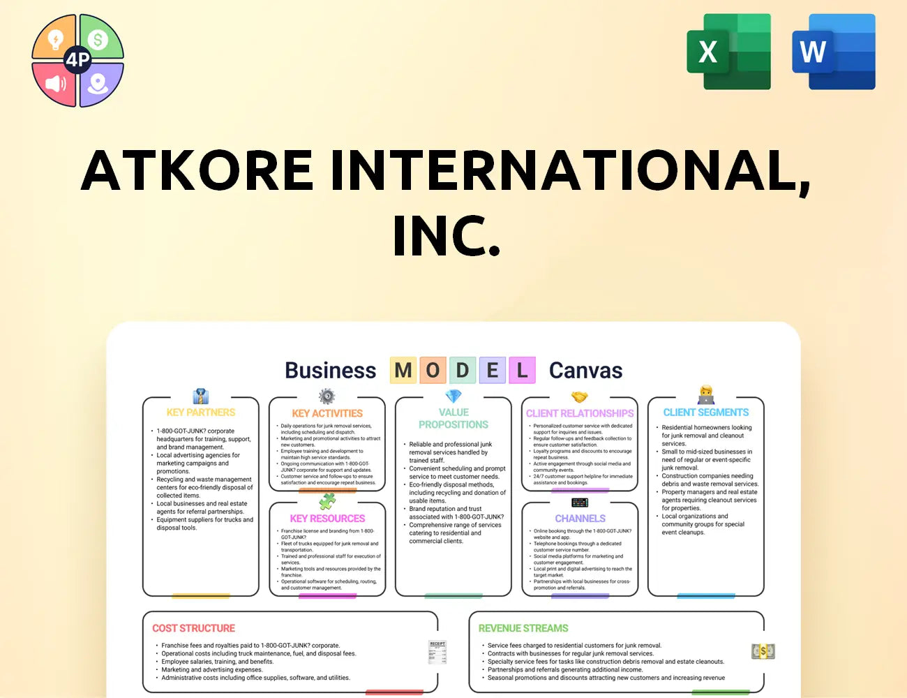Click the REVENUE STREAMS heading

(x=523, y=628)
